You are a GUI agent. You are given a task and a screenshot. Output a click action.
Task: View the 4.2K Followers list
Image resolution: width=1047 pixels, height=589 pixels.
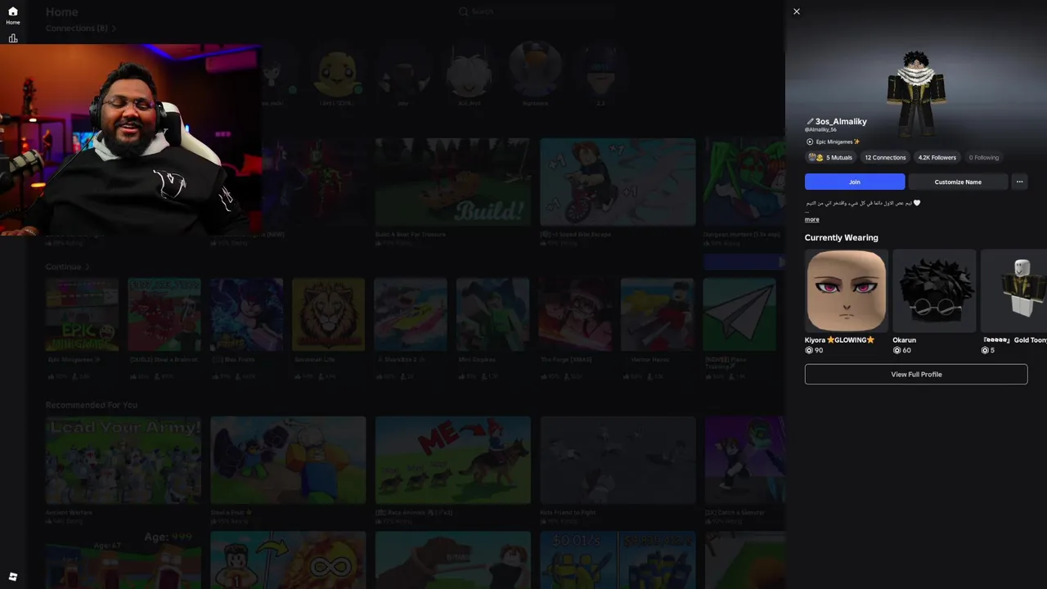coord(937,157)
